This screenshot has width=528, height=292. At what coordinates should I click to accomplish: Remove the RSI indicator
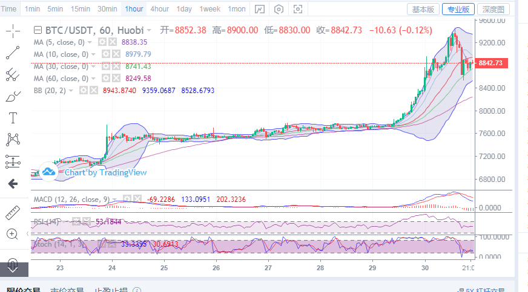pyautogui.click(x=87, y=221)
